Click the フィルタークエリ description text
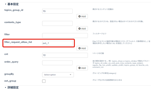155x93 pixels. tap(99, 34)
